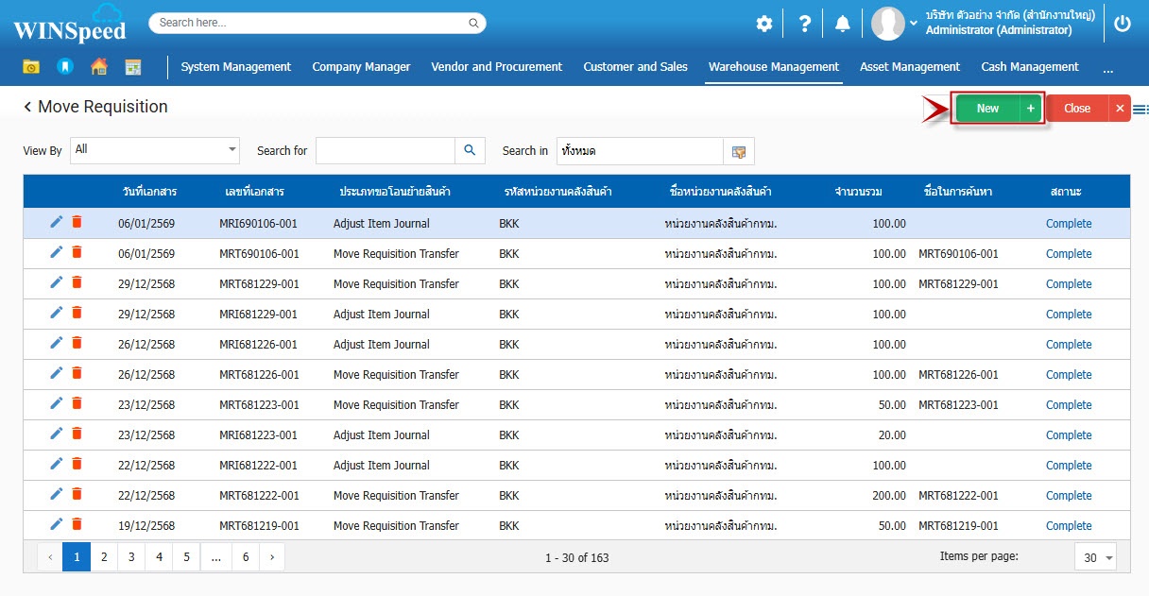Show notifications via the bell icon
1149x596 pixels.
[842, 24]
